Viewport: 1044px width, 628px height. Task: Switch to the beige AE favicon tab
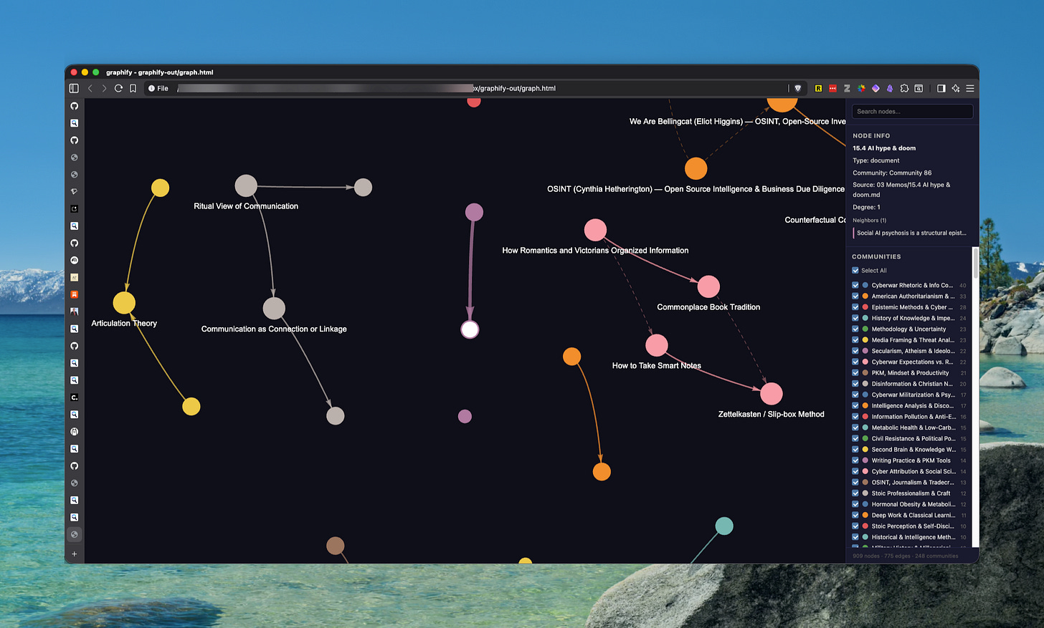[x=74, y=277]
